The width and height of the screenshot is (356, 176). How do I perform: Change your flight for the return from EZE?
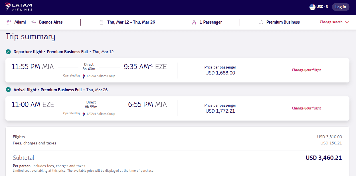(x=306, y=108)
